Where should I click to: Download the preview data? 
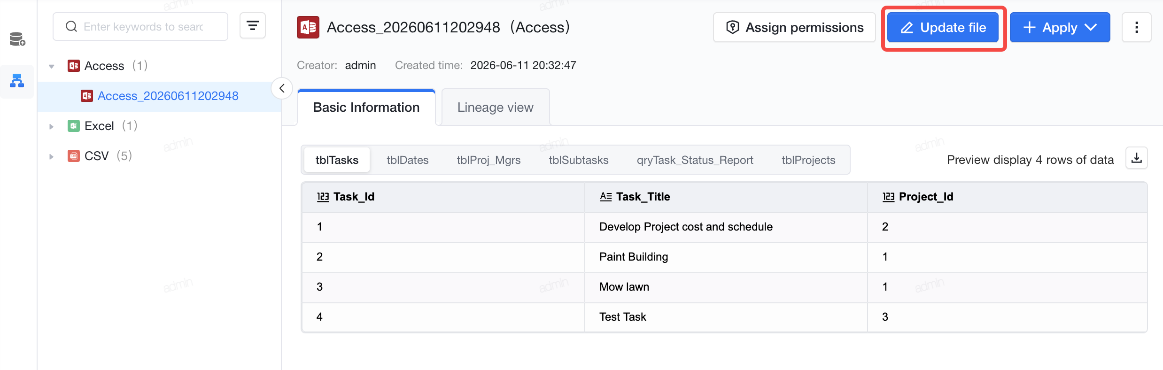1137,158
